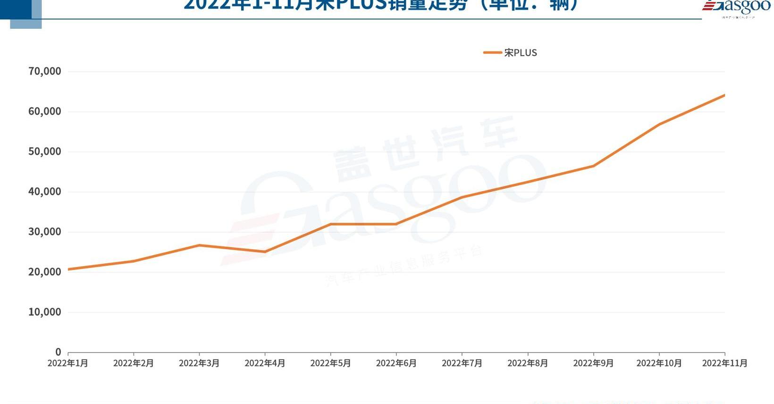774x404 pixels.
Task: Click the line data point for 2022年5月
Action: 330,224
